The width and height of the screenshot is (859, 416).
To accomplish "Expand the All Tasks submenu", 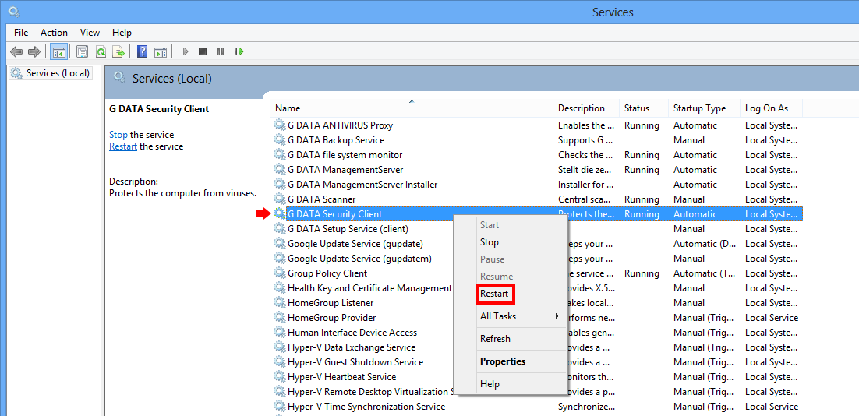I will (x=511, y=316).
